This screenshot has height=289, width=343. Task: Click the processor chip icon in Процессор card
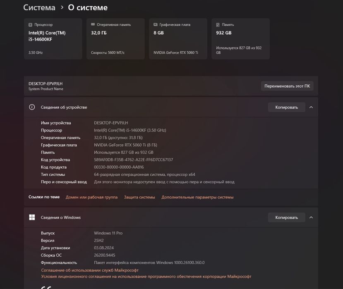[30, 25]
